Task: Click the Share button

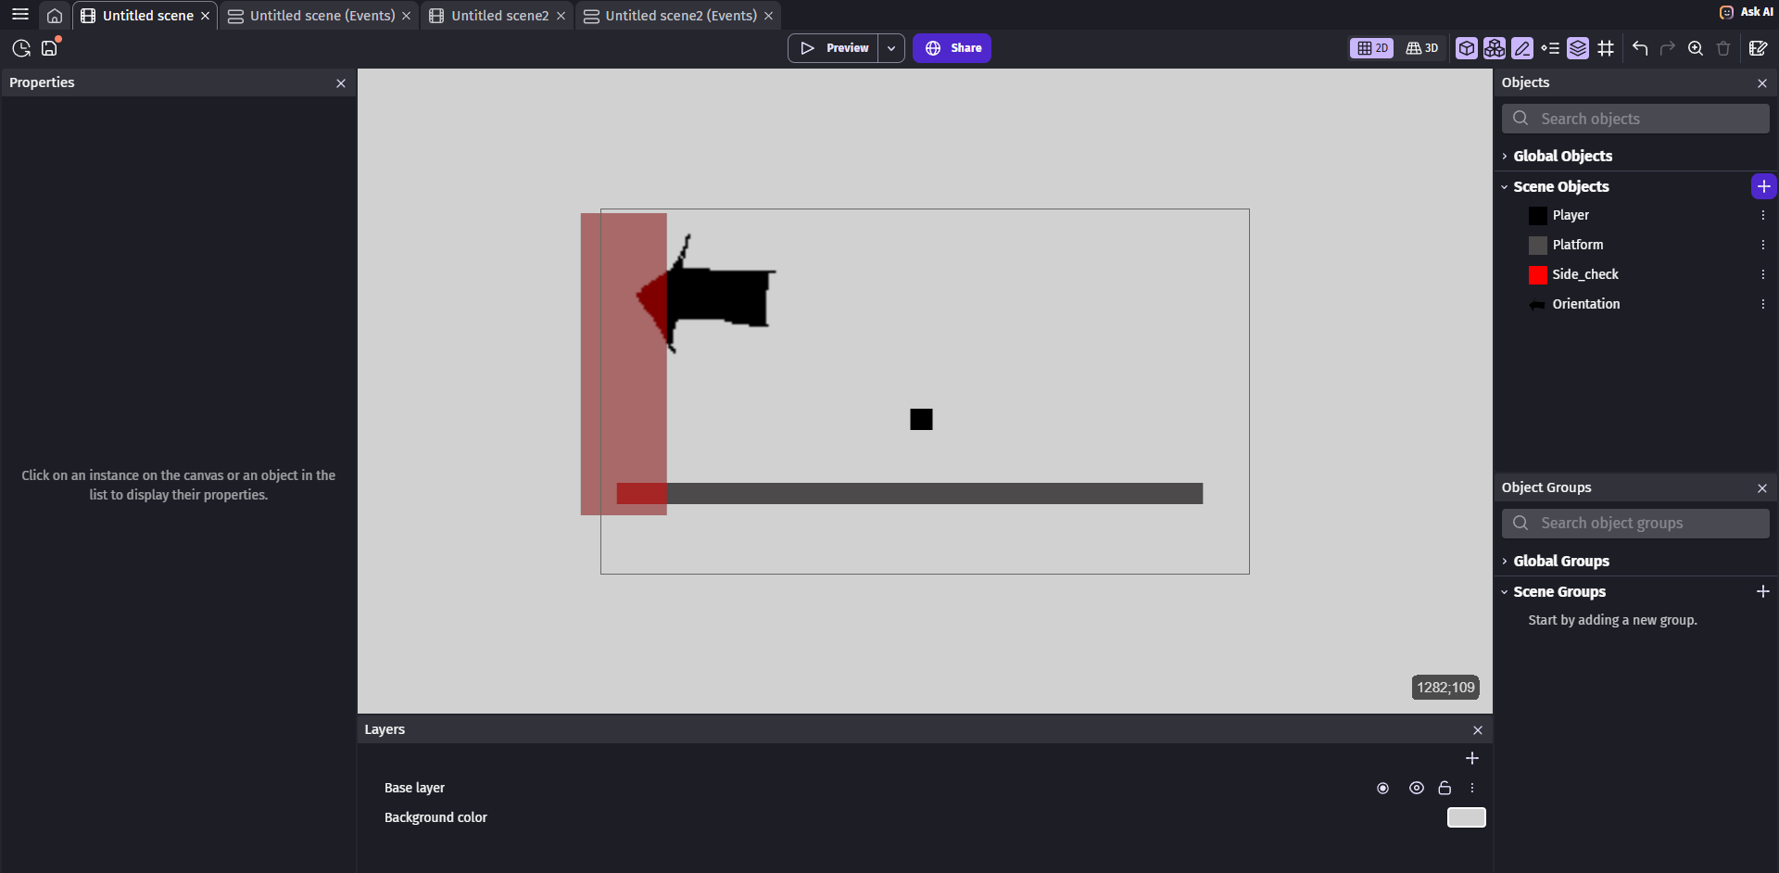Action: pos(952,48)
